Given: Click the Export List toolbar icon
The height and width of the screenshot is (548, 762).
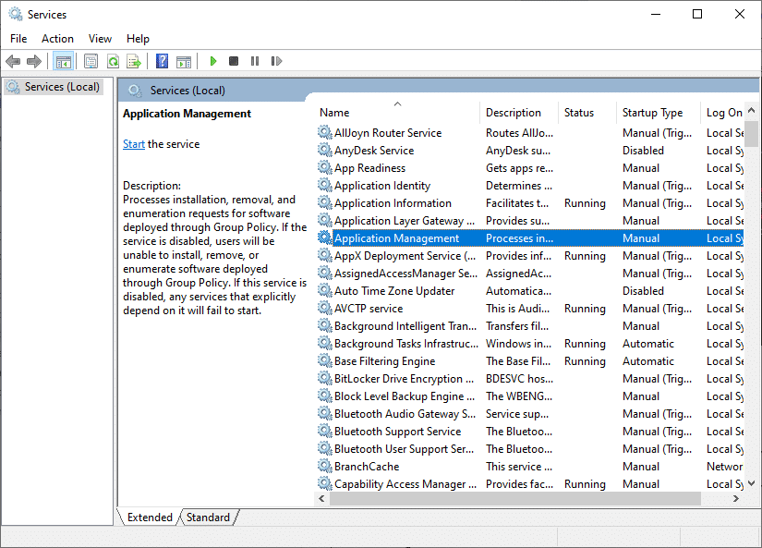Looking at the screenshot, I should point(134,62).
